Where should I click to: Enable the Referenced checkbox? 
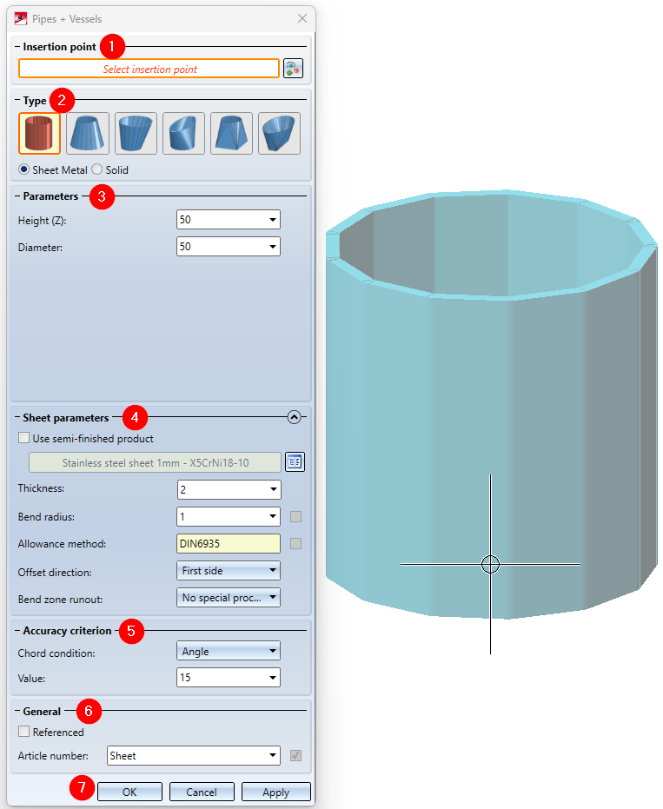point(23,732)
